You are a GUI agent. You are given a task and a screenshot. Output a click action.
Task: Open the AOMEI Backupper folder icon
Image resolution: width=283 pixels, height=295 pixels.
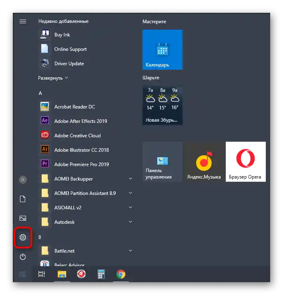45,179
